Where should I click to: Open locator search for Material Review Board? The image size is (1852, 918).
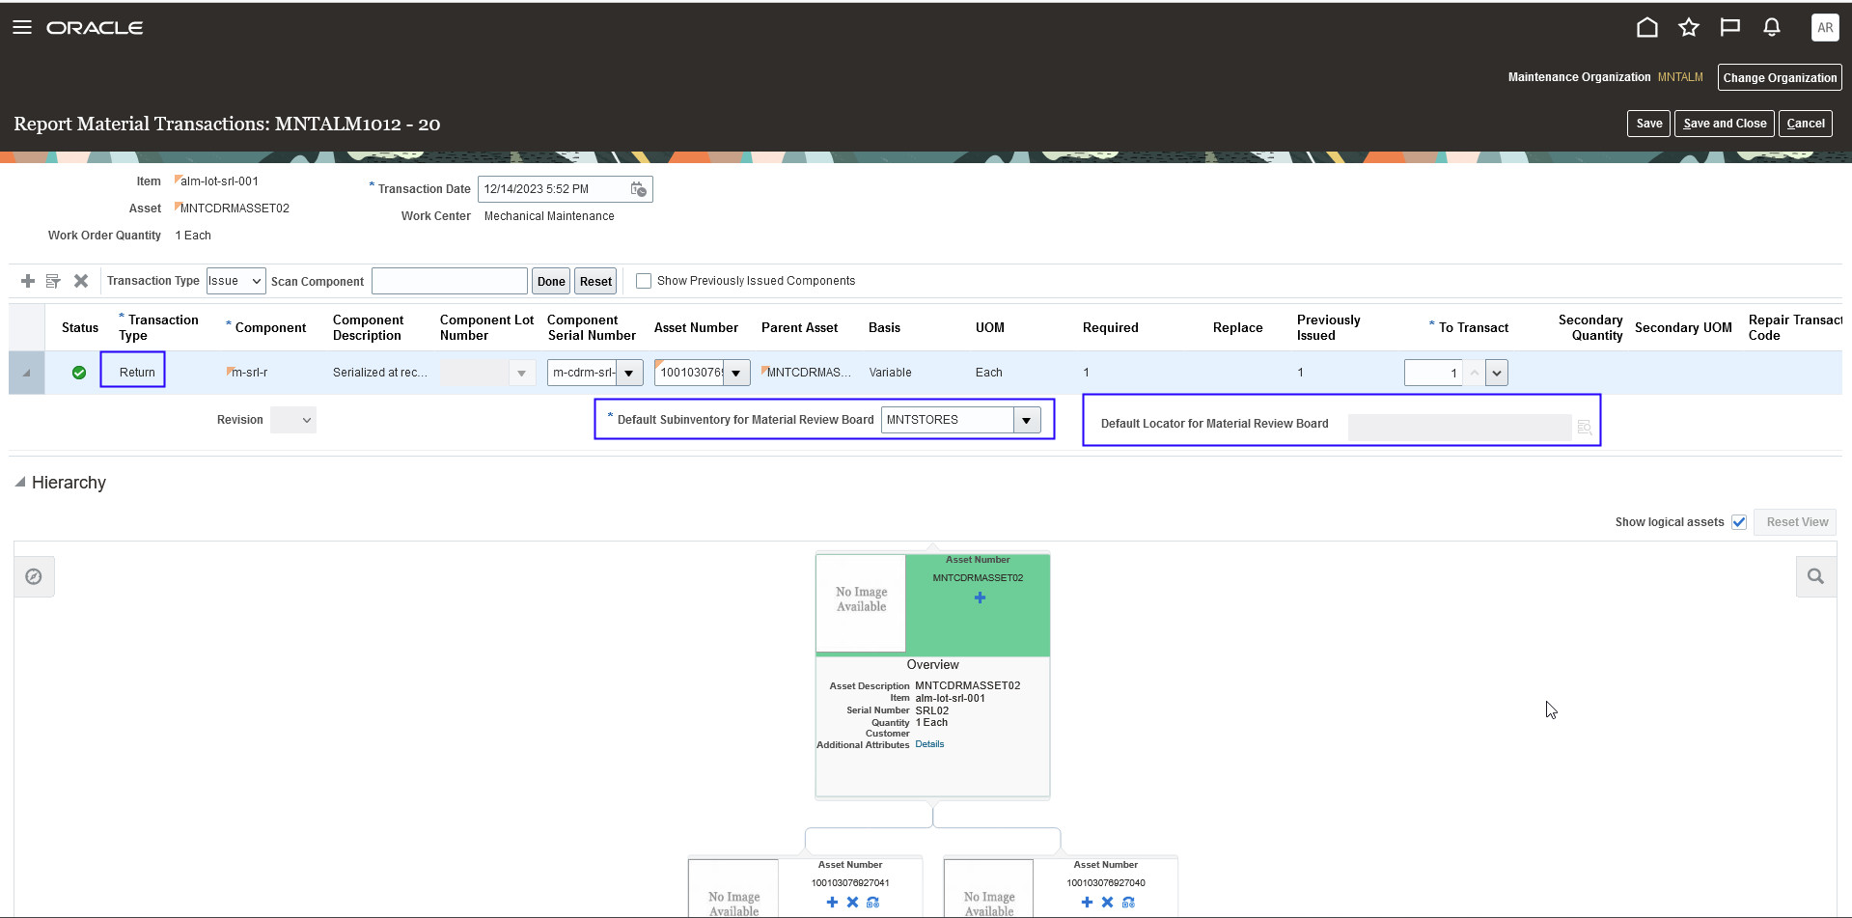(1584, 427)
